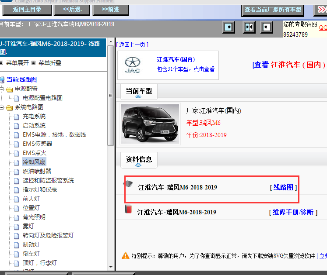Click the page icon beside 雾灯
Viewport: 327px width, 275px height.
coord(17,226)
